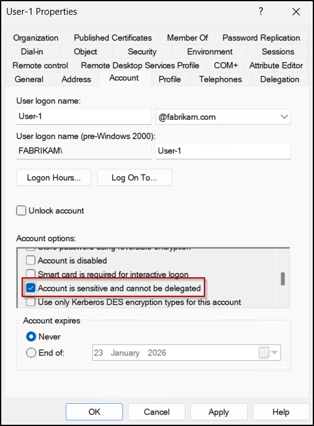
Task: Open Logon Hours settings
Action: (x=54, y=178)
